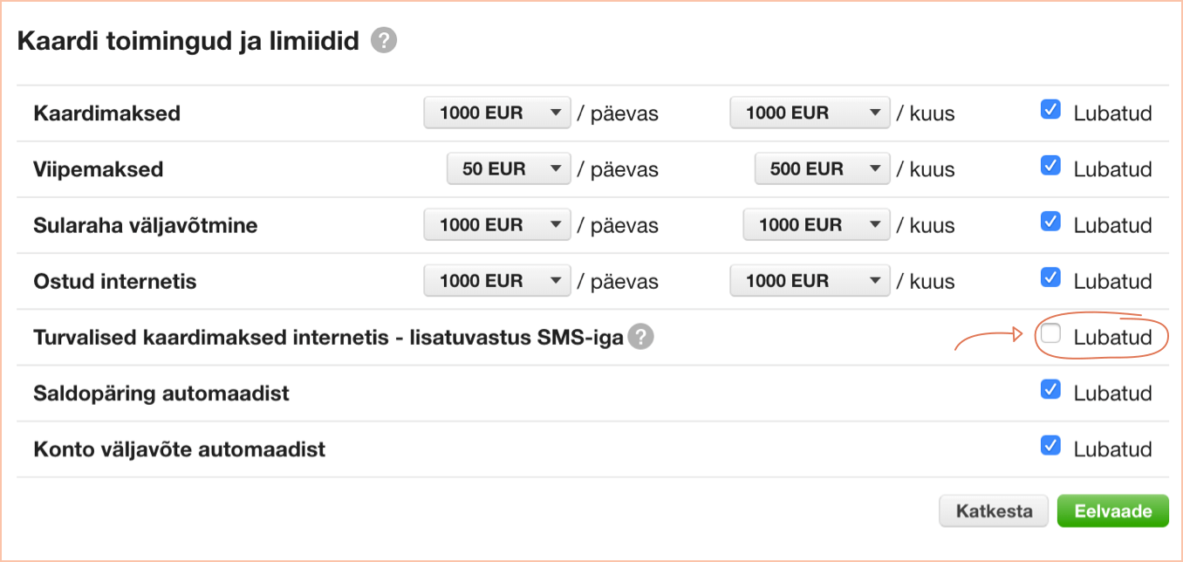
Task: Uncheck Lubatud for Kaardimaksed
Action: 1050,110
